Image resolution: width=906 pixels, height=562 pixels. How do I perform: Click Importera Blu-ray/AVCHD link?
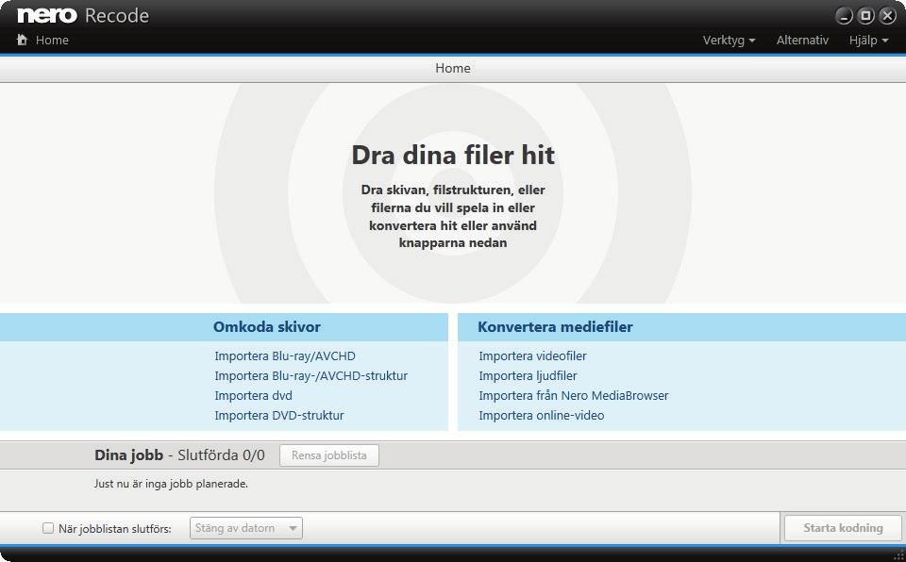(285, 355)
